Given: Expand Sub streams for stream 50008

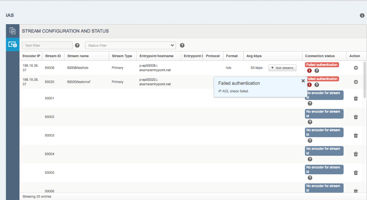Looking at the screenshot, I should [x=282, y=68].
